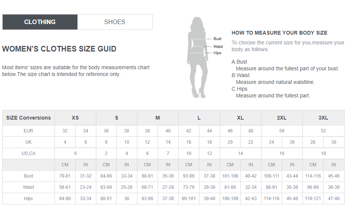Viewport: 348px width, 211px height.
Task: Click the Bust label on the figure
Action: point(217,39)
